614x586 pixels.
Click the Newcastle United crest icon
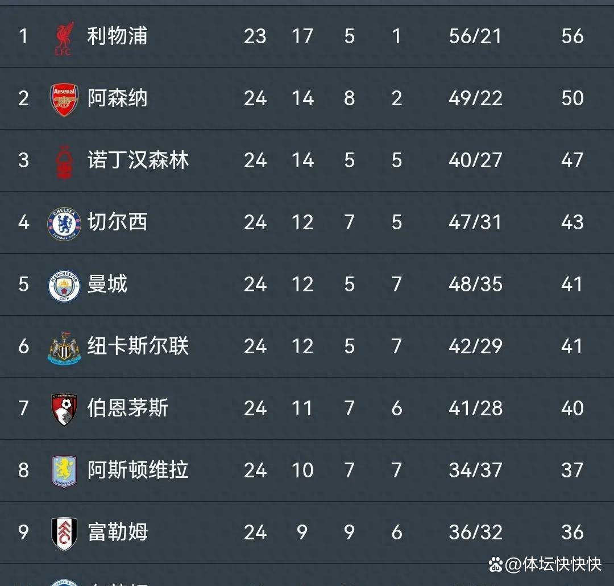pos(64,347)
